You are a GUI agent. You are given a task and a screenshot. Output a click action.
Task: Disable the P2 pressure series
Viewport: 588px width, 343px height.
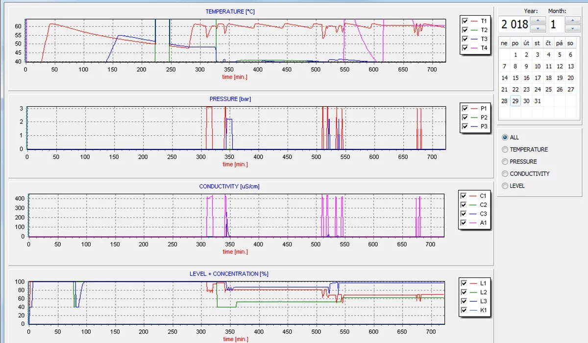pos(465,118)
